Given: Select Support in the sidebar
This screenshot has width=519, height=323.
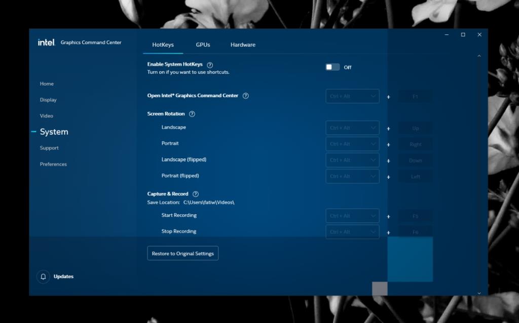Looking at the screenshot, I should tap(49, 148).
